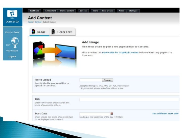Open the Admin navigation item
The image size is (184, 138).
point(122,11)
